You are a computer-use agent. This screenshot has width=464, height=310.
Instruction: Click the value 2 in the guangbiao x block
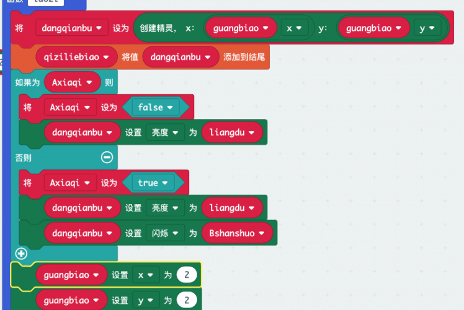(x=186, y=275)
